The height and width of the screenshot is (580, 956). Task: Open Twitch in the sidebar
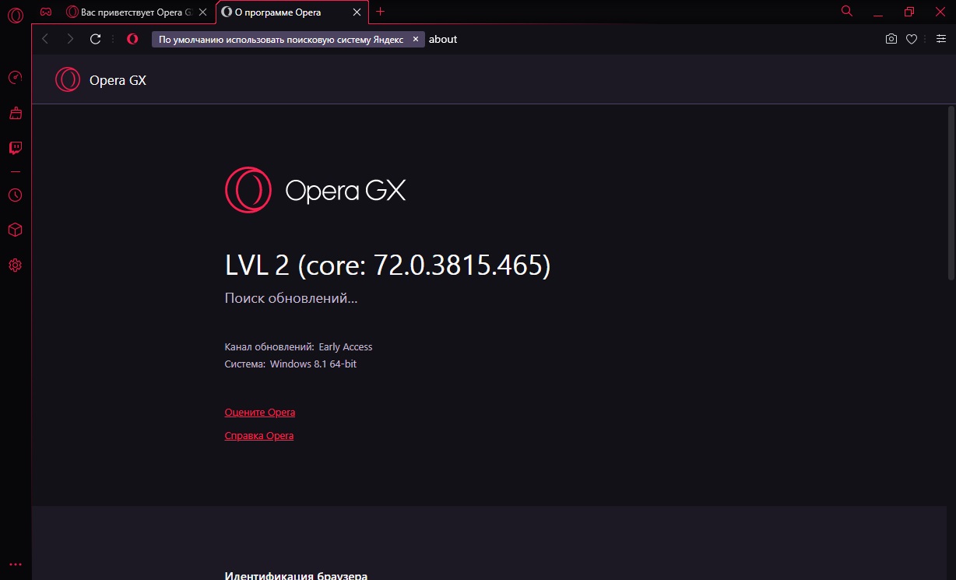tap(15, 148)
